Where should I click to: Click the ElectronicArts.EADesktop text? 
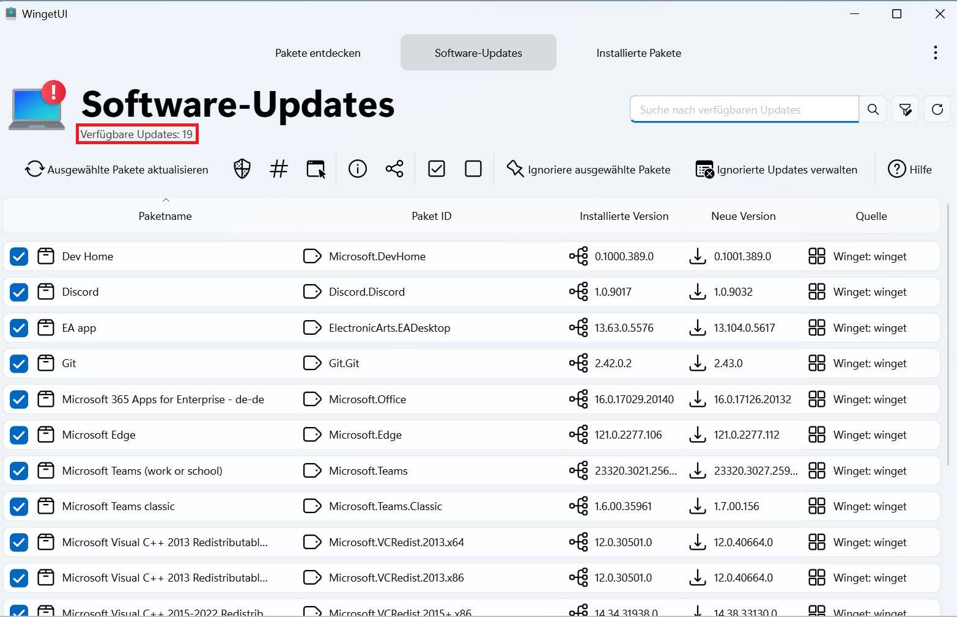pos(390,328)
